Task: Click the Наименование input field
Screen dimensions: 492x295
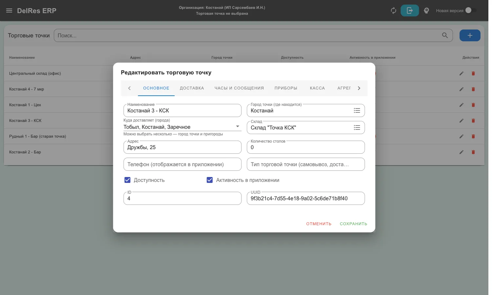Action: pos(182,110)
